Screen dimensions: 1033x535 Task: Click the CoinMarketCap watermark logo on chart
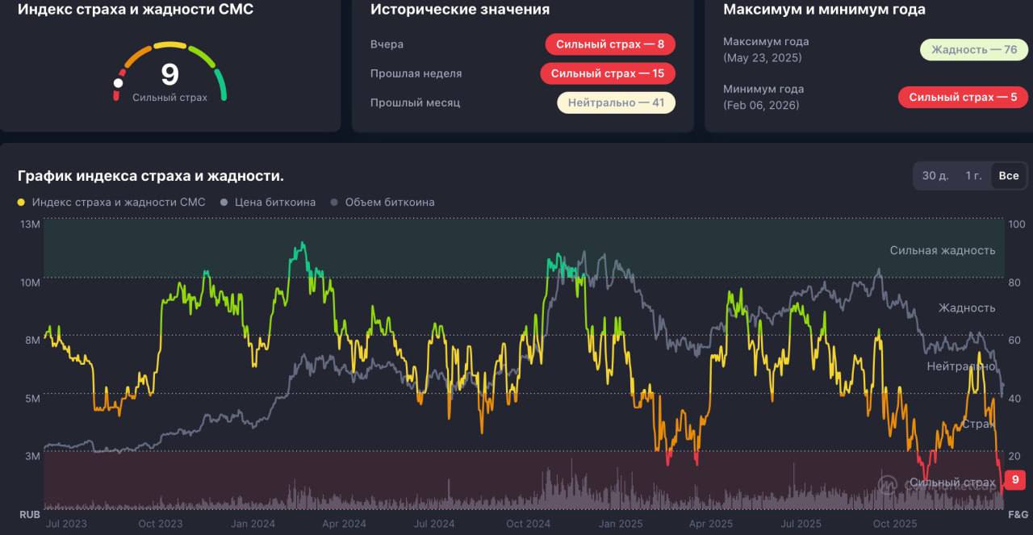pyautogui.click(x=888, y=483)
